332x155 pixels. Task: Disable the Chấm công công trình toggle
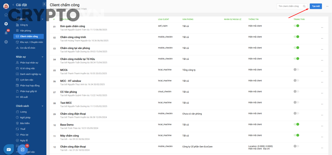click(296, 37)
